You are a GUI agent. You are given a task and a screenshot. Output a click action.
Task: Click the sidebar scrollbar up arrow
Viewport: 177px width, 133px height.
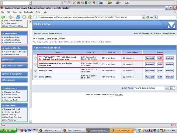30,22
